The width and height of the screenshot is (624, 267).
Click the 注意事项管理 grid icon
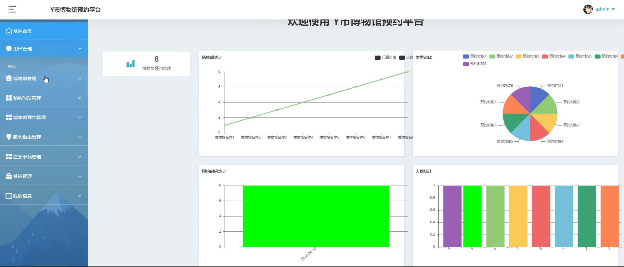coord(9,157)
